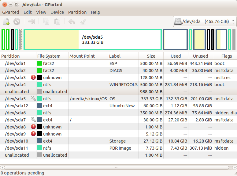Click the Undo last operation icon
Screen dimensions: 237x176
[x=72, y=22]
